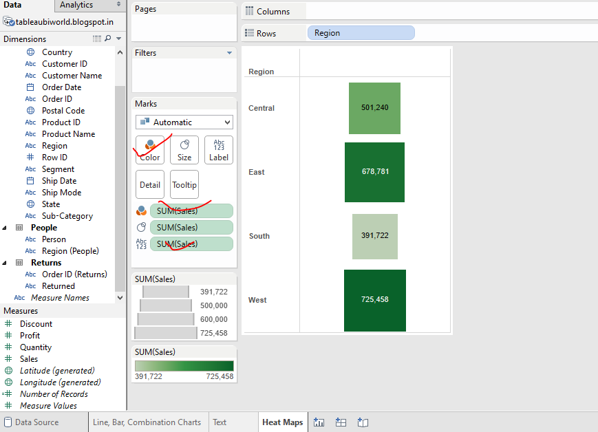Viewport: 598px width, 432px height.
Task: Open the Automatic mark type dropdown
Action: click(184, 122)
